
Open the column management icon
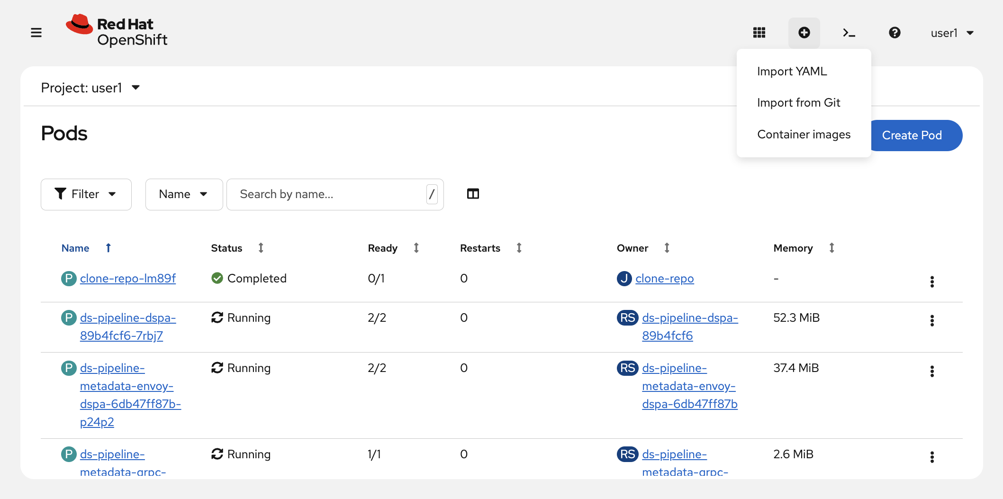[472, 194]
